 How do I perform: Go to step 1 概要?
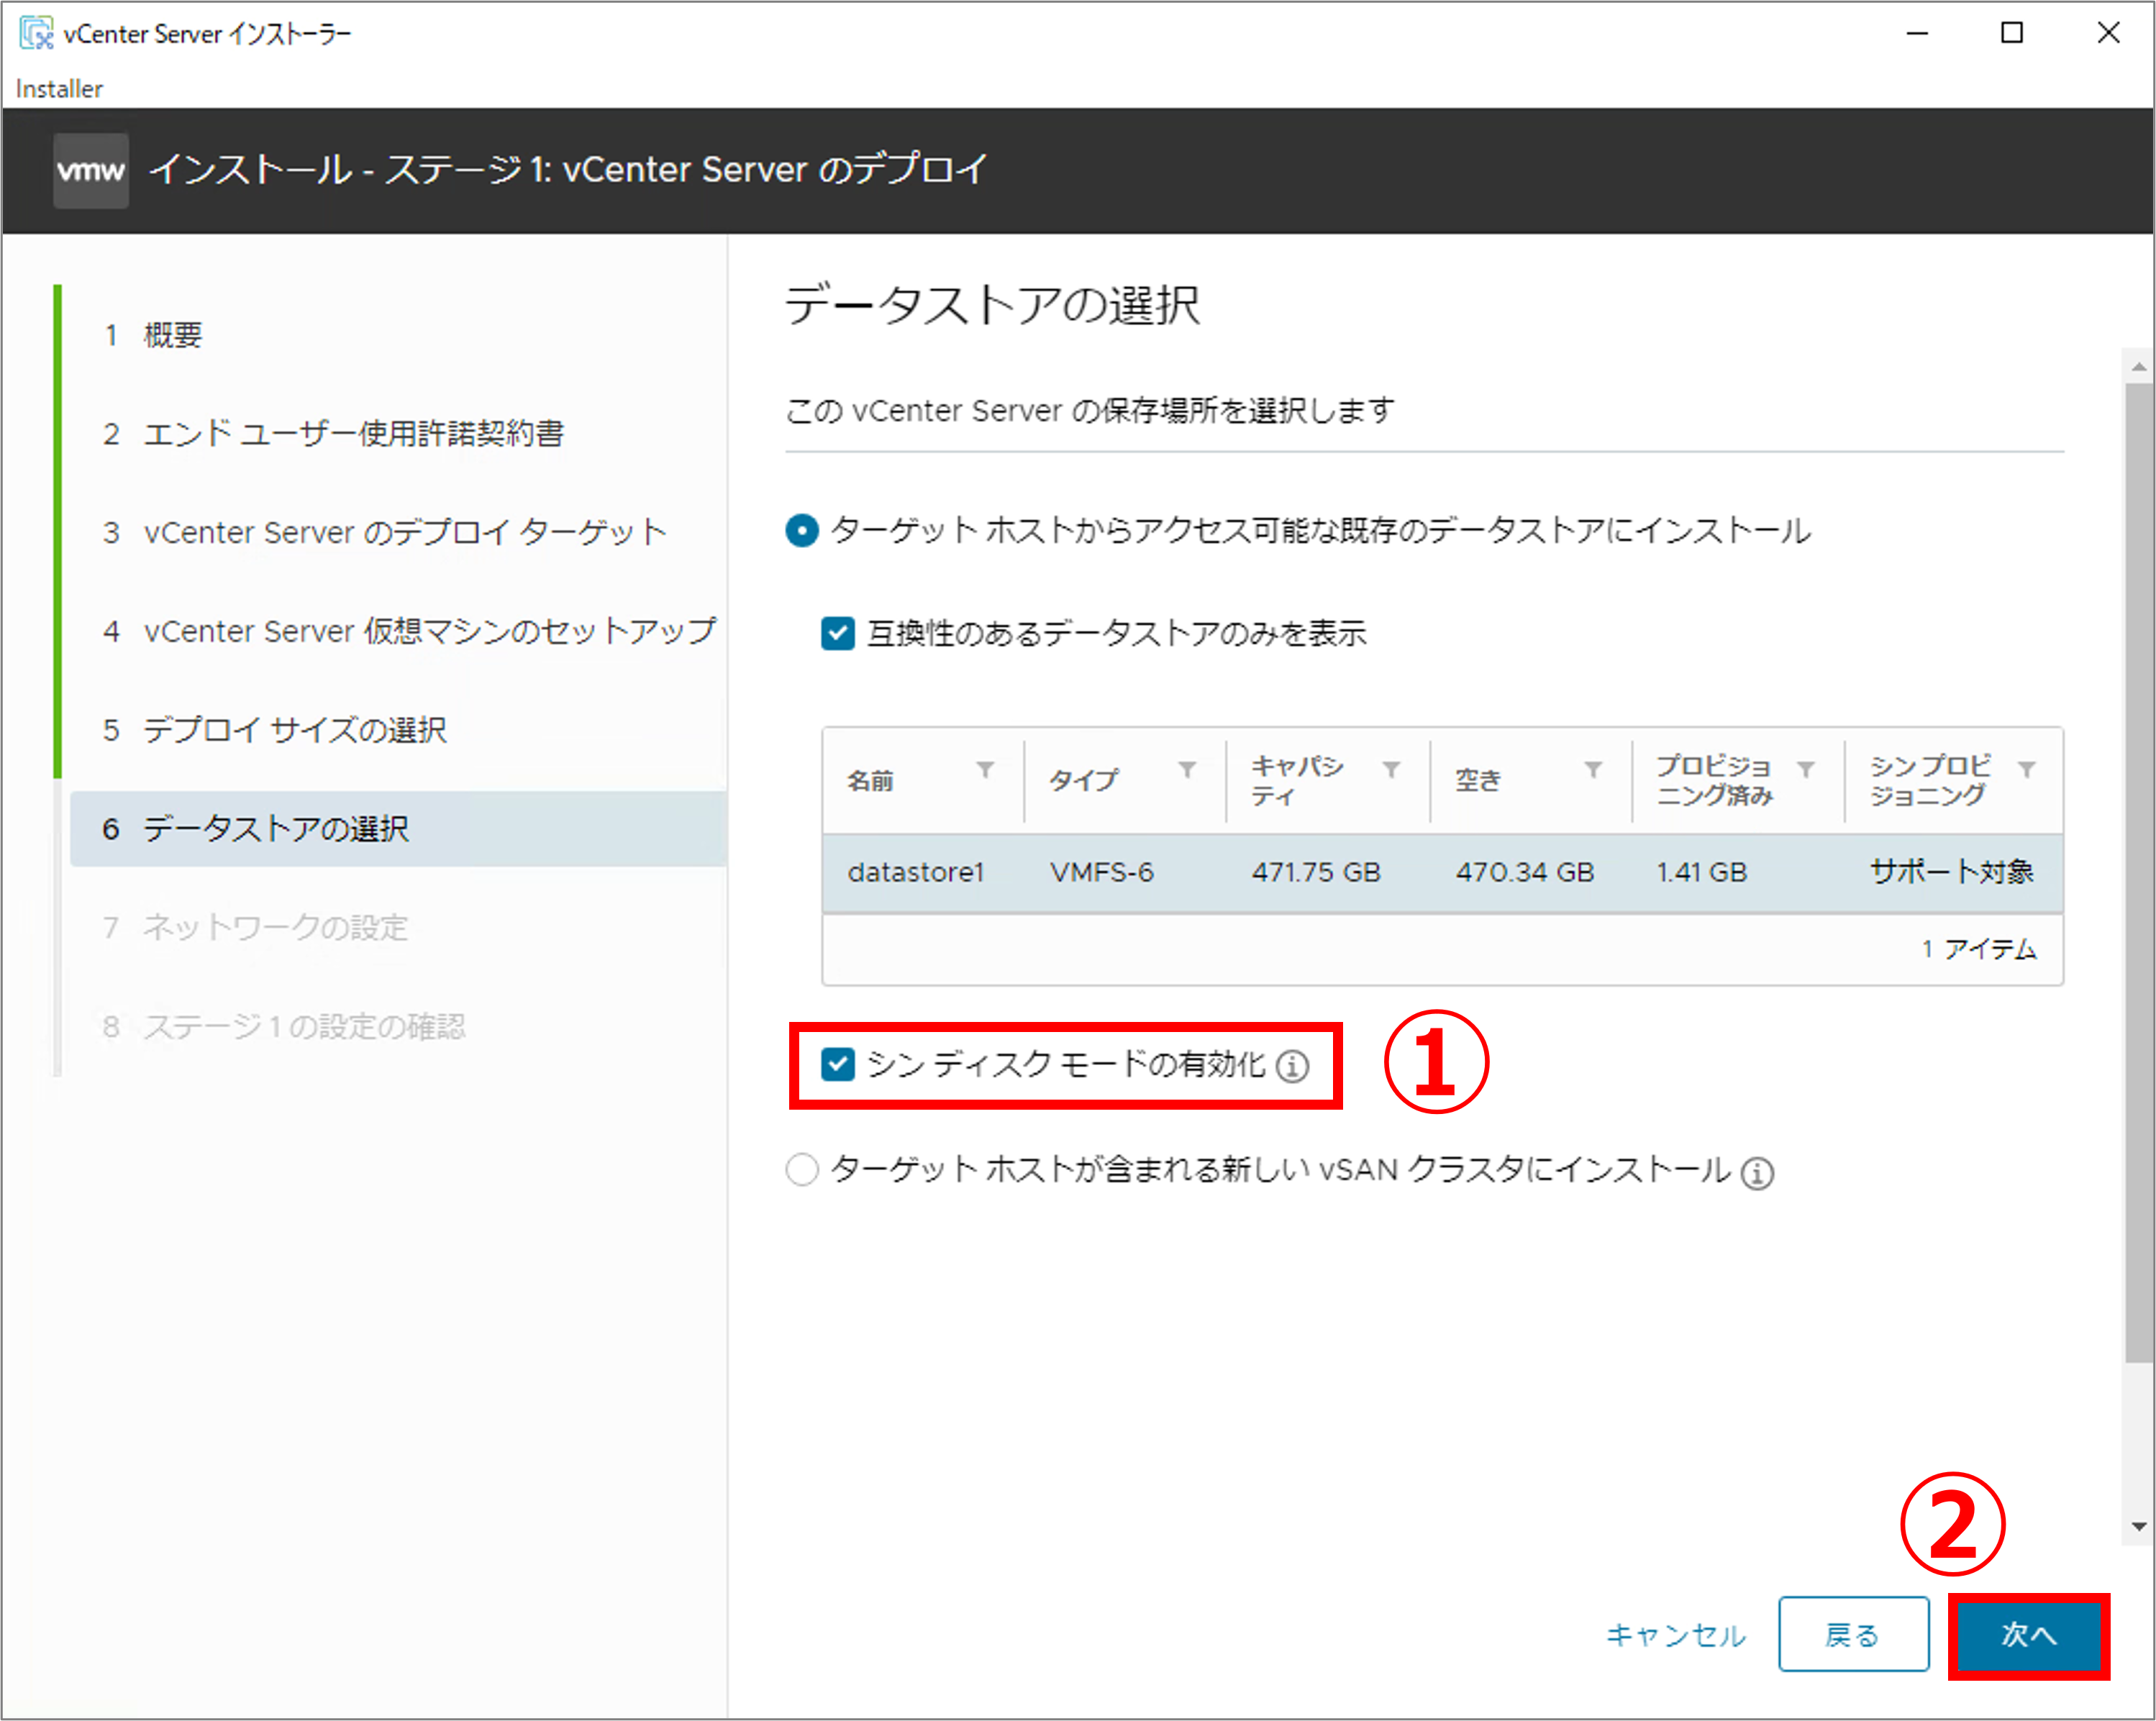coord(153,335)
